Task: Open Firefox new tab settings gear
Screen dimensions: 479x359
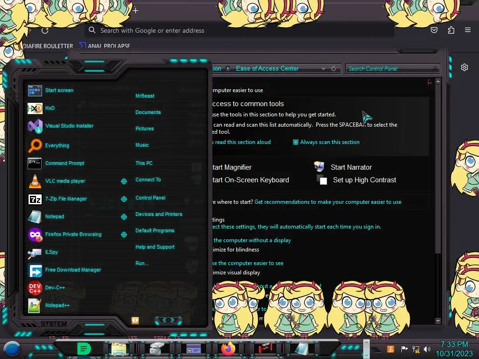Action: [x=464, y=67]
